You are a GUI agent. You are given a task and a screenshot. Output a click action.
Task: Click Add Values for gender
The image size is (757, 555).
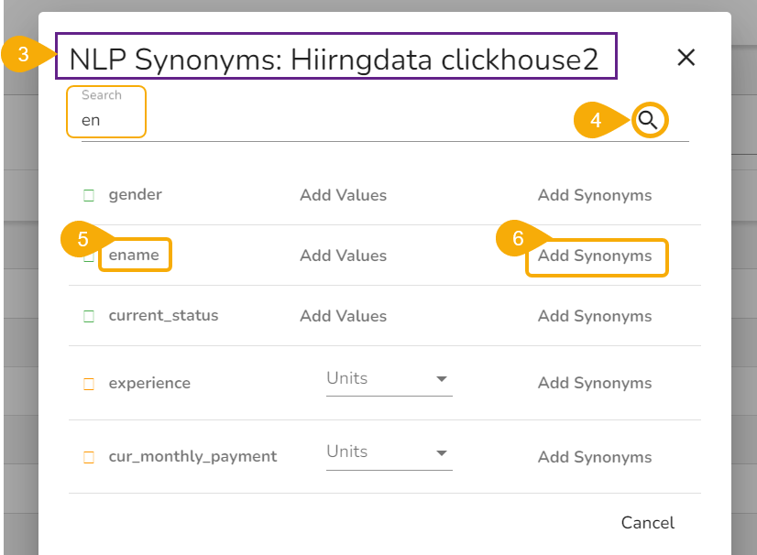pyautogui.click(x=343, y=195)
